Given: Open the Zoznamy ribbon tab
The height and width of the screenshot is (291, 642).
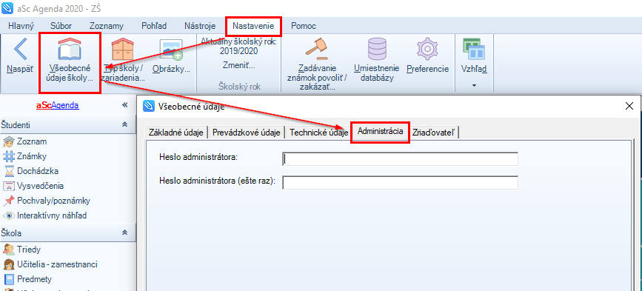Looking at the screenshot, I should pyautogui.click(x=107, y=26).
